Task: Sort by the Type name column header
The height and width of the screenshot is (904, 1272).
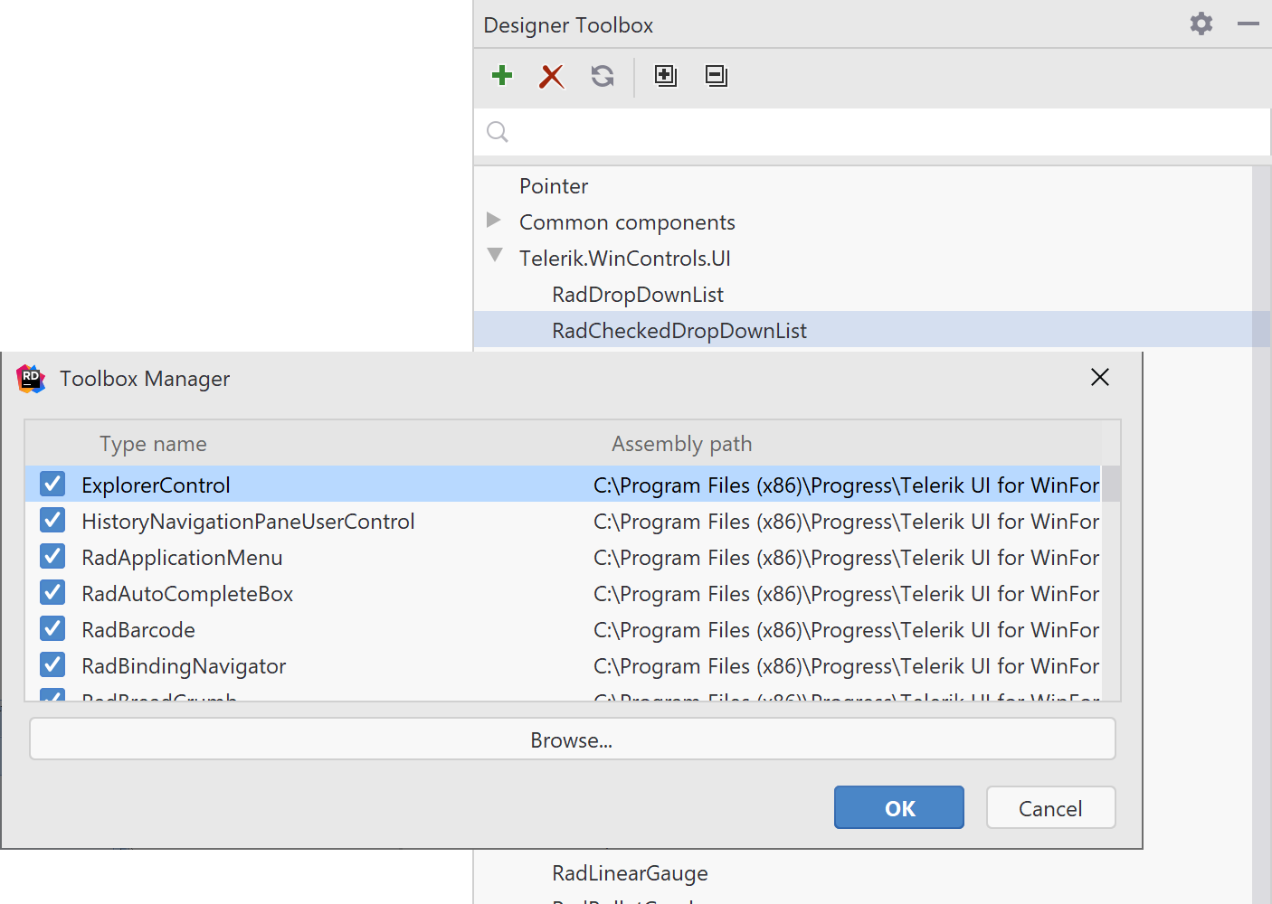Action: pyautogui.click(x=153, y=444)
